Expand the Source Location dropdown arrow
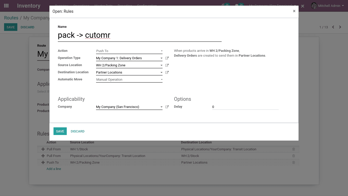 pos(162,65)
